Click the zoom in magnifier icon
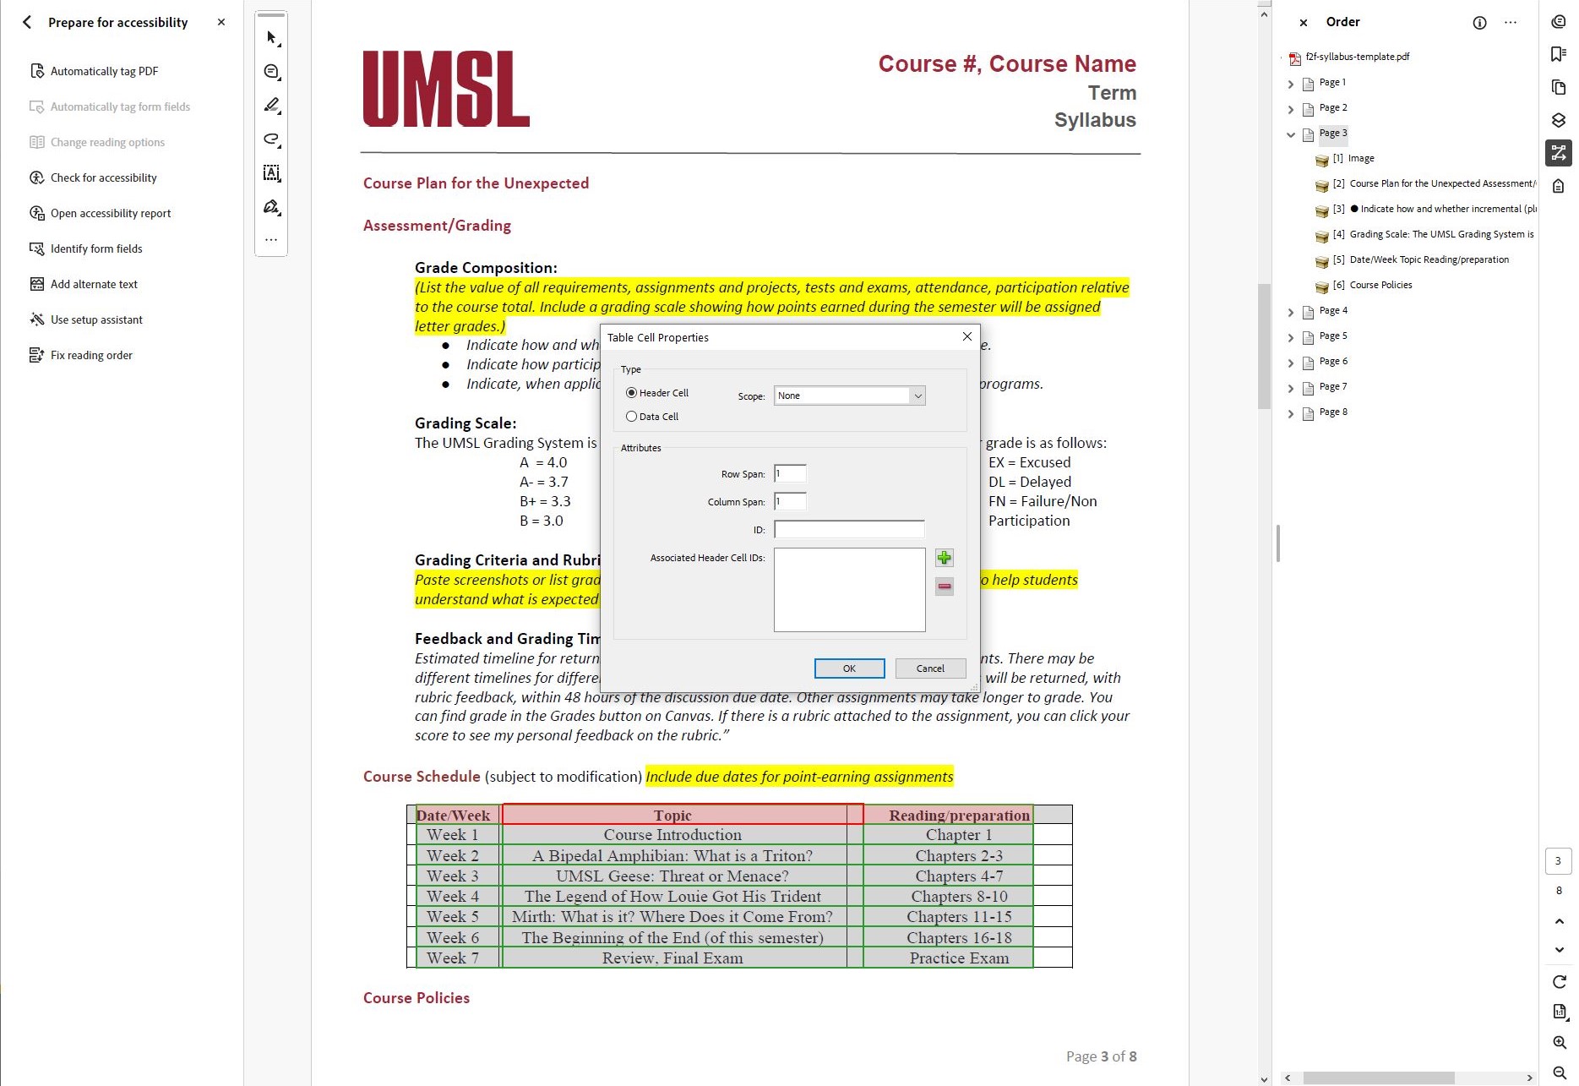The width and height of the screenshot is (1579, 1086). click(1559, 1043)
